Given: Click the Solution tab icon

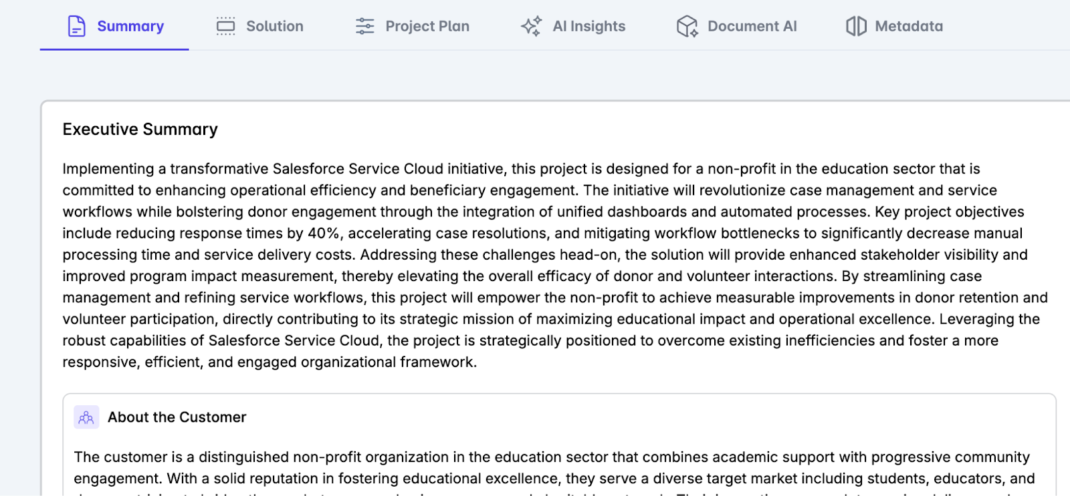Looking at the screenshot, I should 226,26.
